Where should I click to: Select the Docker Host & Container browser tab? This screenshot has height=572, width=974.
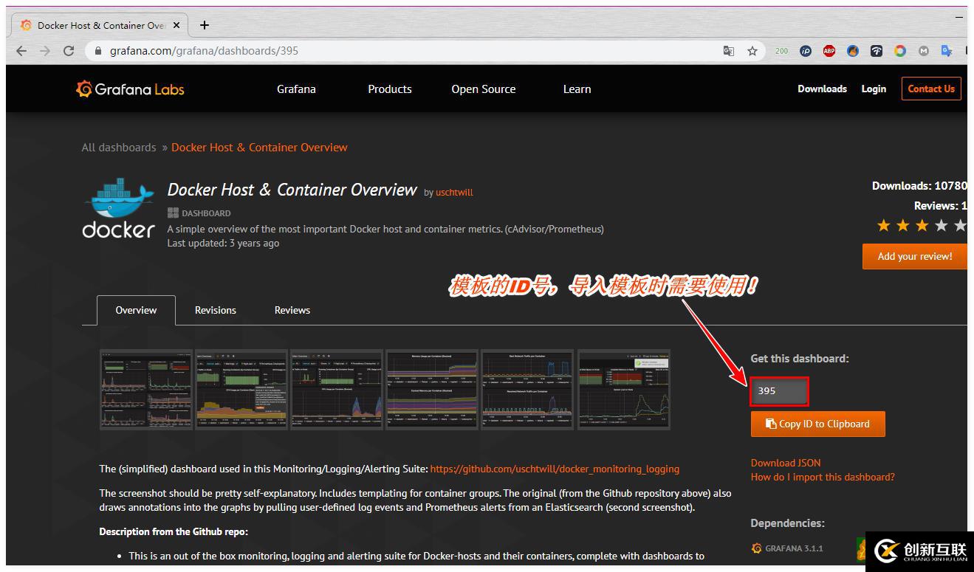click(x=100, y=25)
